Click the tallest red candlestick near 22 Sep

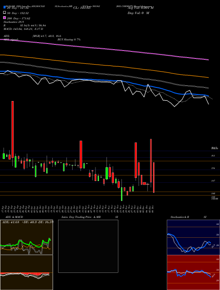click(12, 130)
